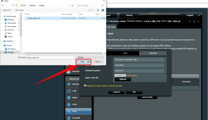Open the All Files type filter
208x120 pixels.
90,57
